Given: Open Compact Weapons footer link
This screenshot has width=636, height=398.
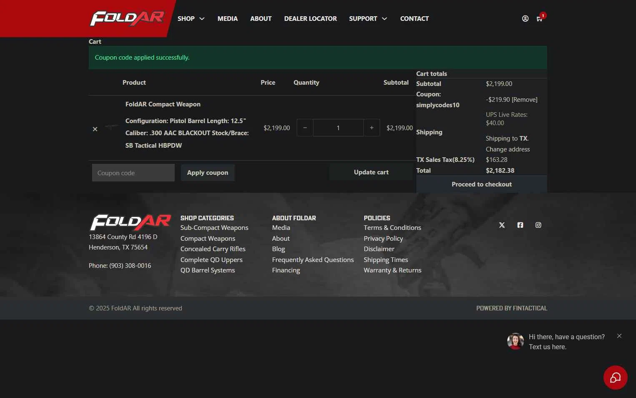Looking at the screenshot, I should (208, 239).
